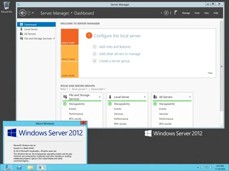The image size is (229, 171).
Task: Open the Manage menu
Action: 186,13
